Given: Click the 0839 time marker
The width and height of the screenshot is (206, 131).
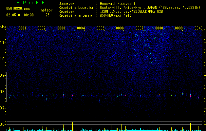Looking at the screenshot, I should pyautogui.click(x=179, y=28).
